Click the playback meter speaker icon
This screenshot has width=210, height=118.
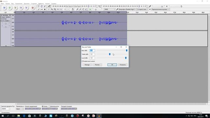click(x=99, y=6)
